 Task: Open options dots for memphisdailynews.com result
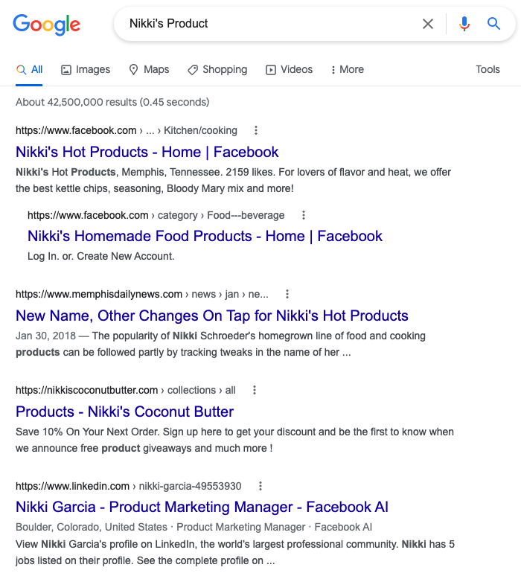287,294
